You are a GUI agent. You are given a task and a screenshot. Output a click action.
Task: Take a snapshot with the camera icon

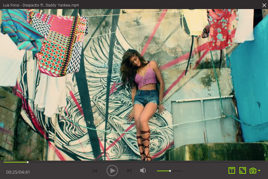[x=253, y=171]
